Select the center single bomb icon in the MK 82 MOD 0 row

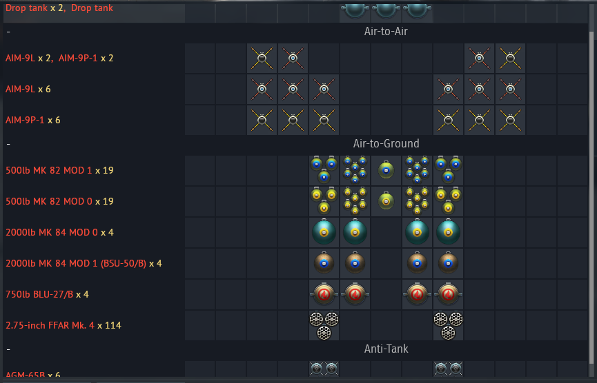[386, 201]
